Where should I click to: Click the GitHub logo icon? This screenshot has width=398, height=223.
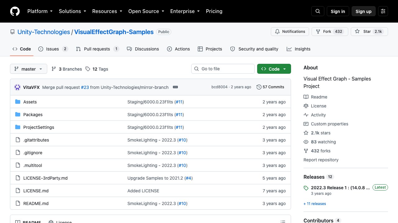coord(15,11)
